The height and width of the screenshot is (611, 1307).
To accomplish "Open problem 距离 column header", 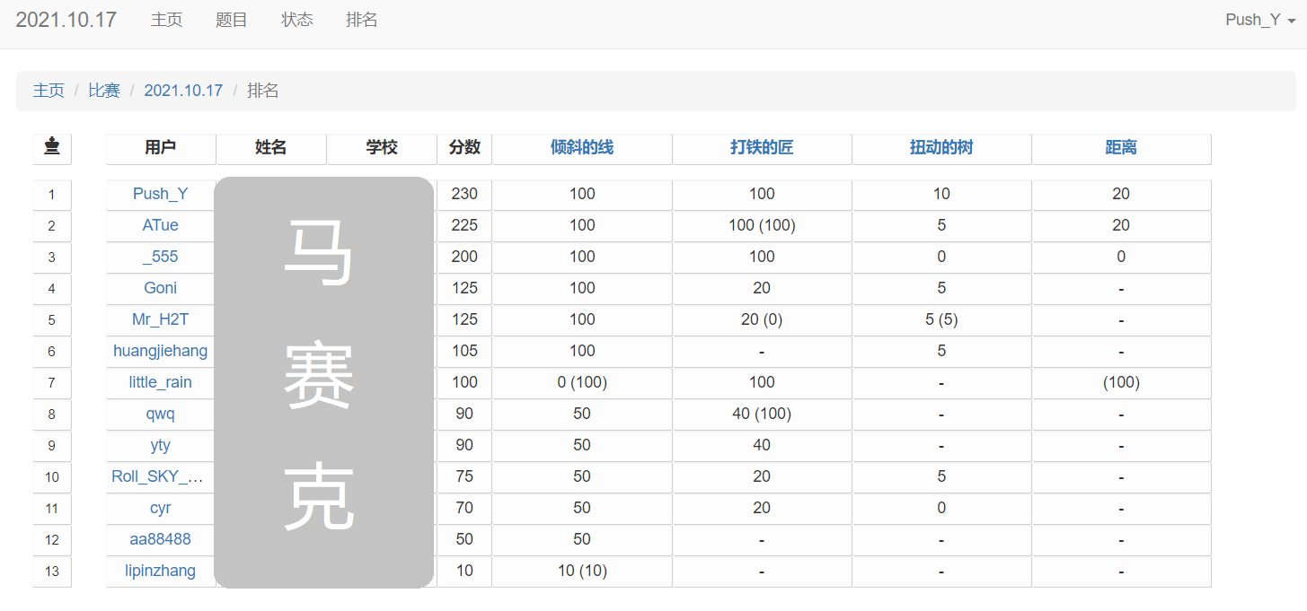I will pos(1121,148).
